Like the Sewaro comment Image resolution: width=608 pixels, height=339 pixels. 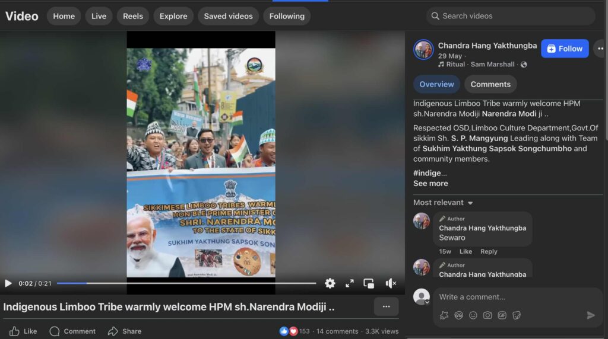tap(465, 251)
